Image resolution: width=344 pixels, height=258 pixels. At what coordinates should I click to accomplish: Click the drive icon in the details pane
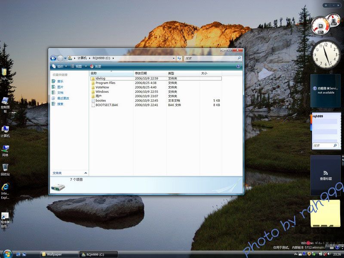(x=58, y=187)
